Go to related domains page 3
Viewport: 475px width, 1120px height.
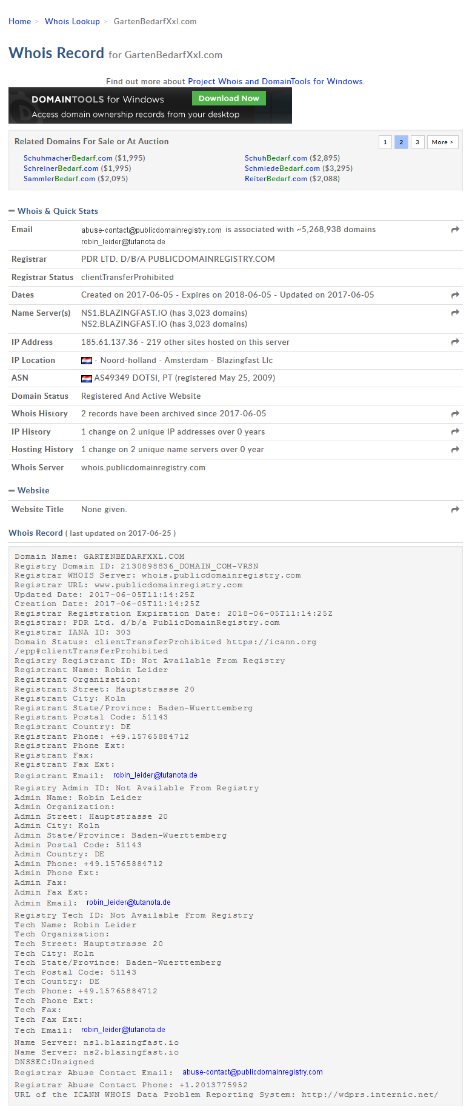pyautogui.click(x=417, y=142)
